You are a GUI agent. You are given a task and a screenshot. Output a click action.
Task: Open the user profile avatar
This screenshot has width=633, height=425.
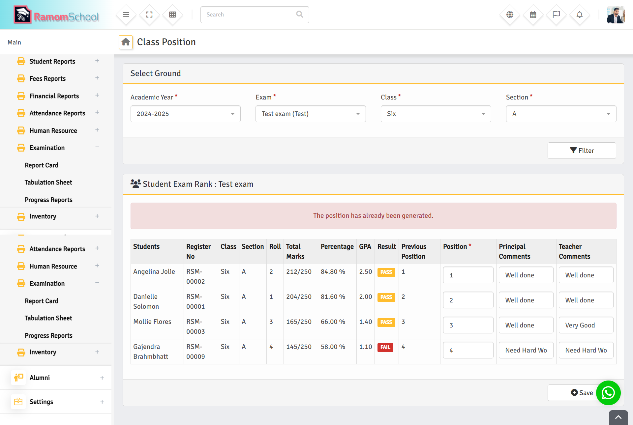616,15
